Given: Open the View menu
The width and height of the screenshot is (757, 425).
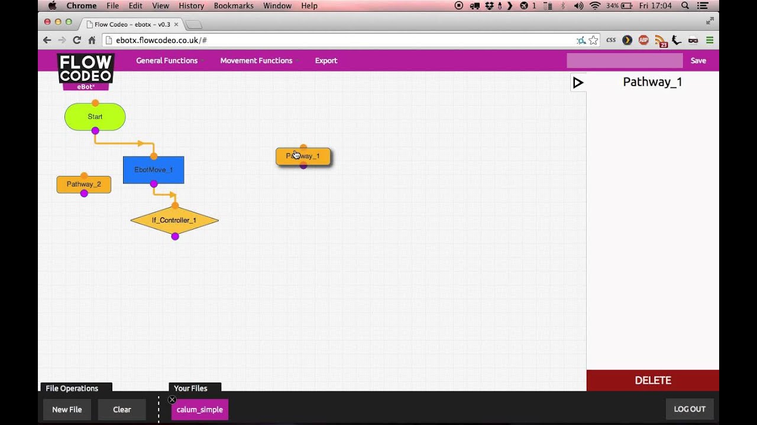Looking at the screenshot, I should (x=160, y=6).
